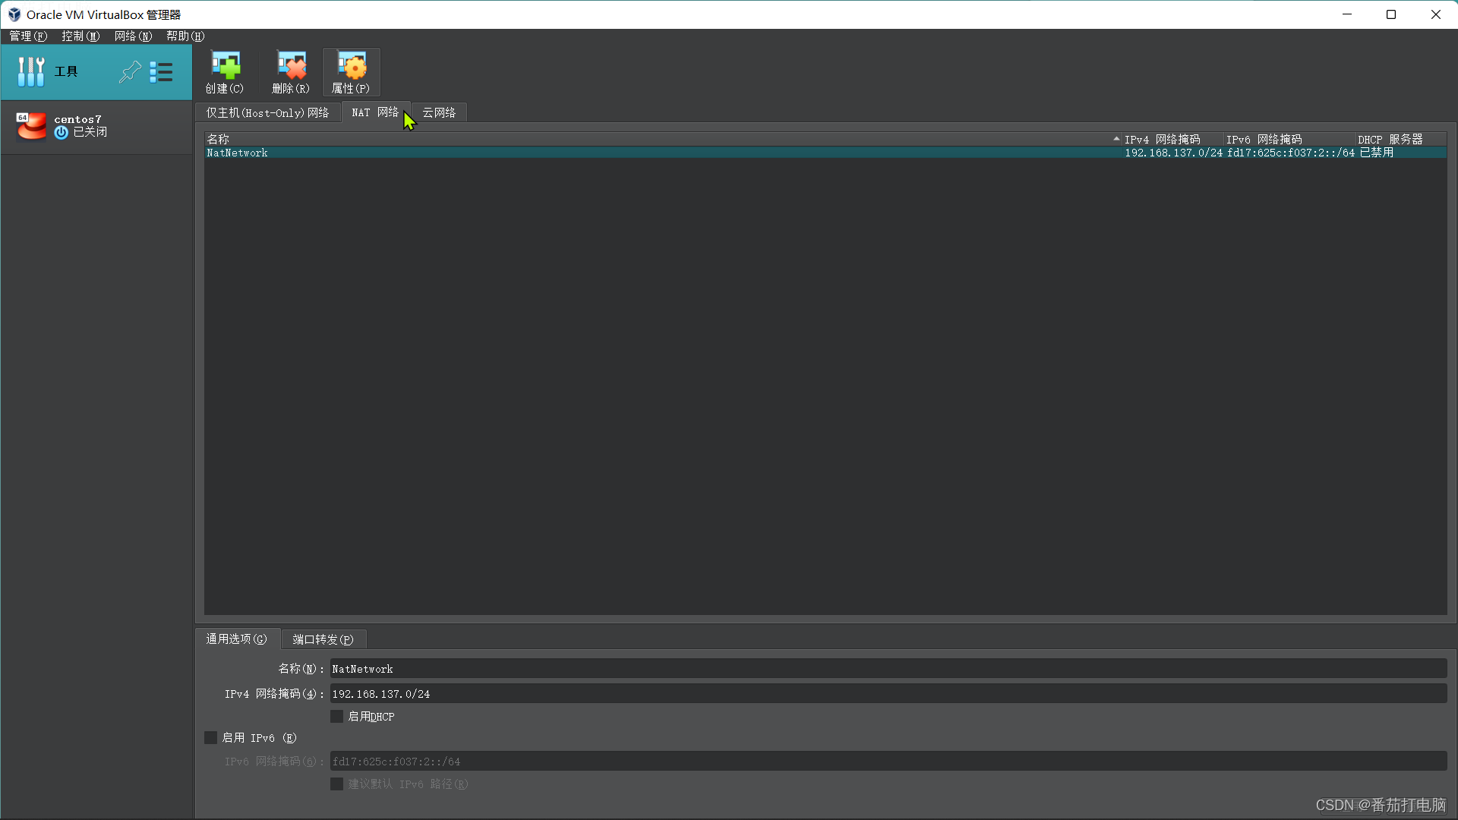This screenshot has height=820, width=1458.
Task: Open the 控制(M) menu
Action: (80, 36)
